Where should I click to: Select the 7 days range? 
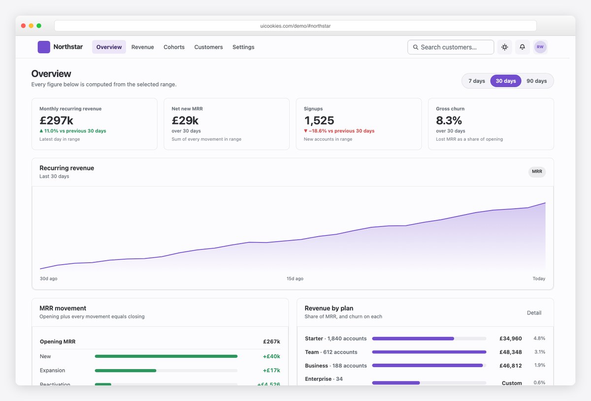tap(477, 81)
